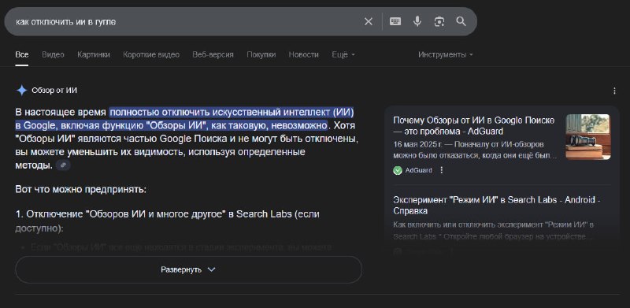The width and height of the screenshot is (630, 308).
Task: Start voice search with microphone icon
Action: (x=417, y=22)
